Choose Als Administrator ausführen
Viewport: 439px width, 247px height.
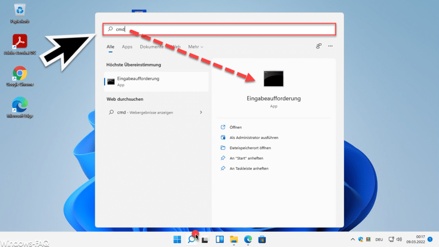(x=254, y=138)
